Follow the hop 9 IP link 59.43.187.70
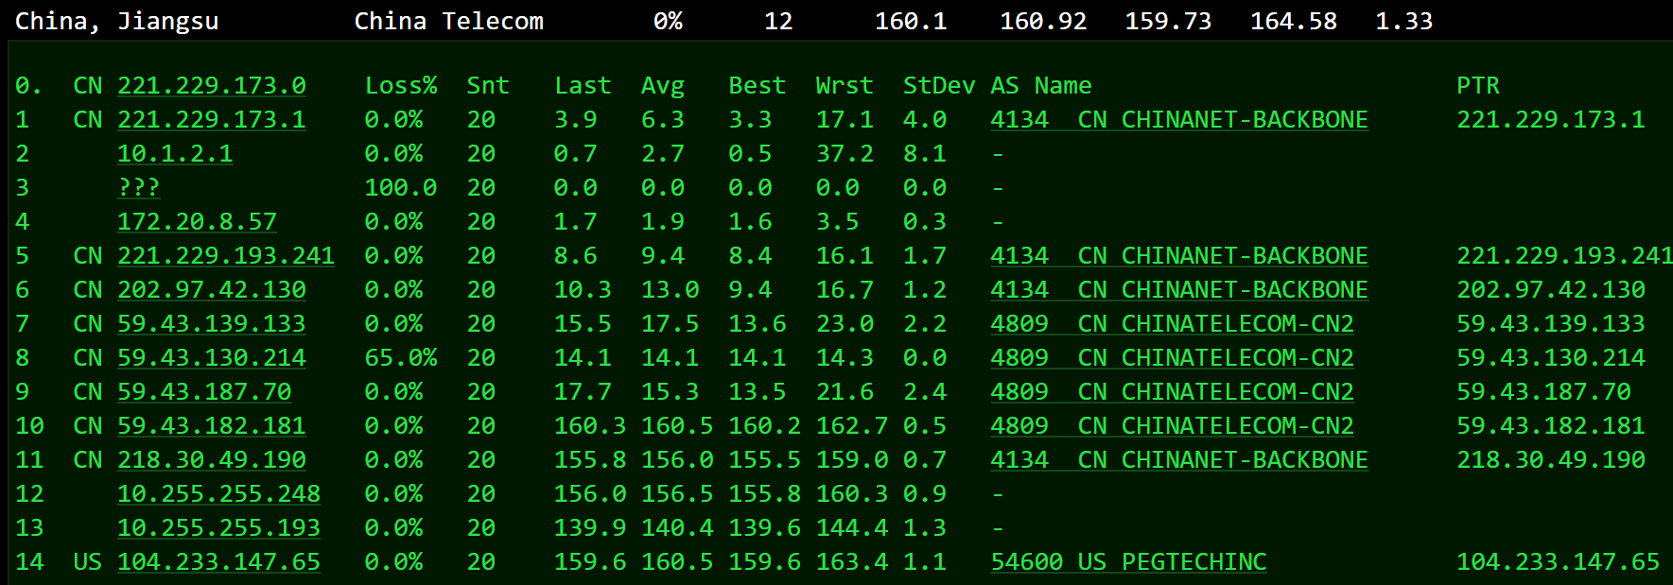This screenshot has width=1673, height=585. (x=204, y=392)
